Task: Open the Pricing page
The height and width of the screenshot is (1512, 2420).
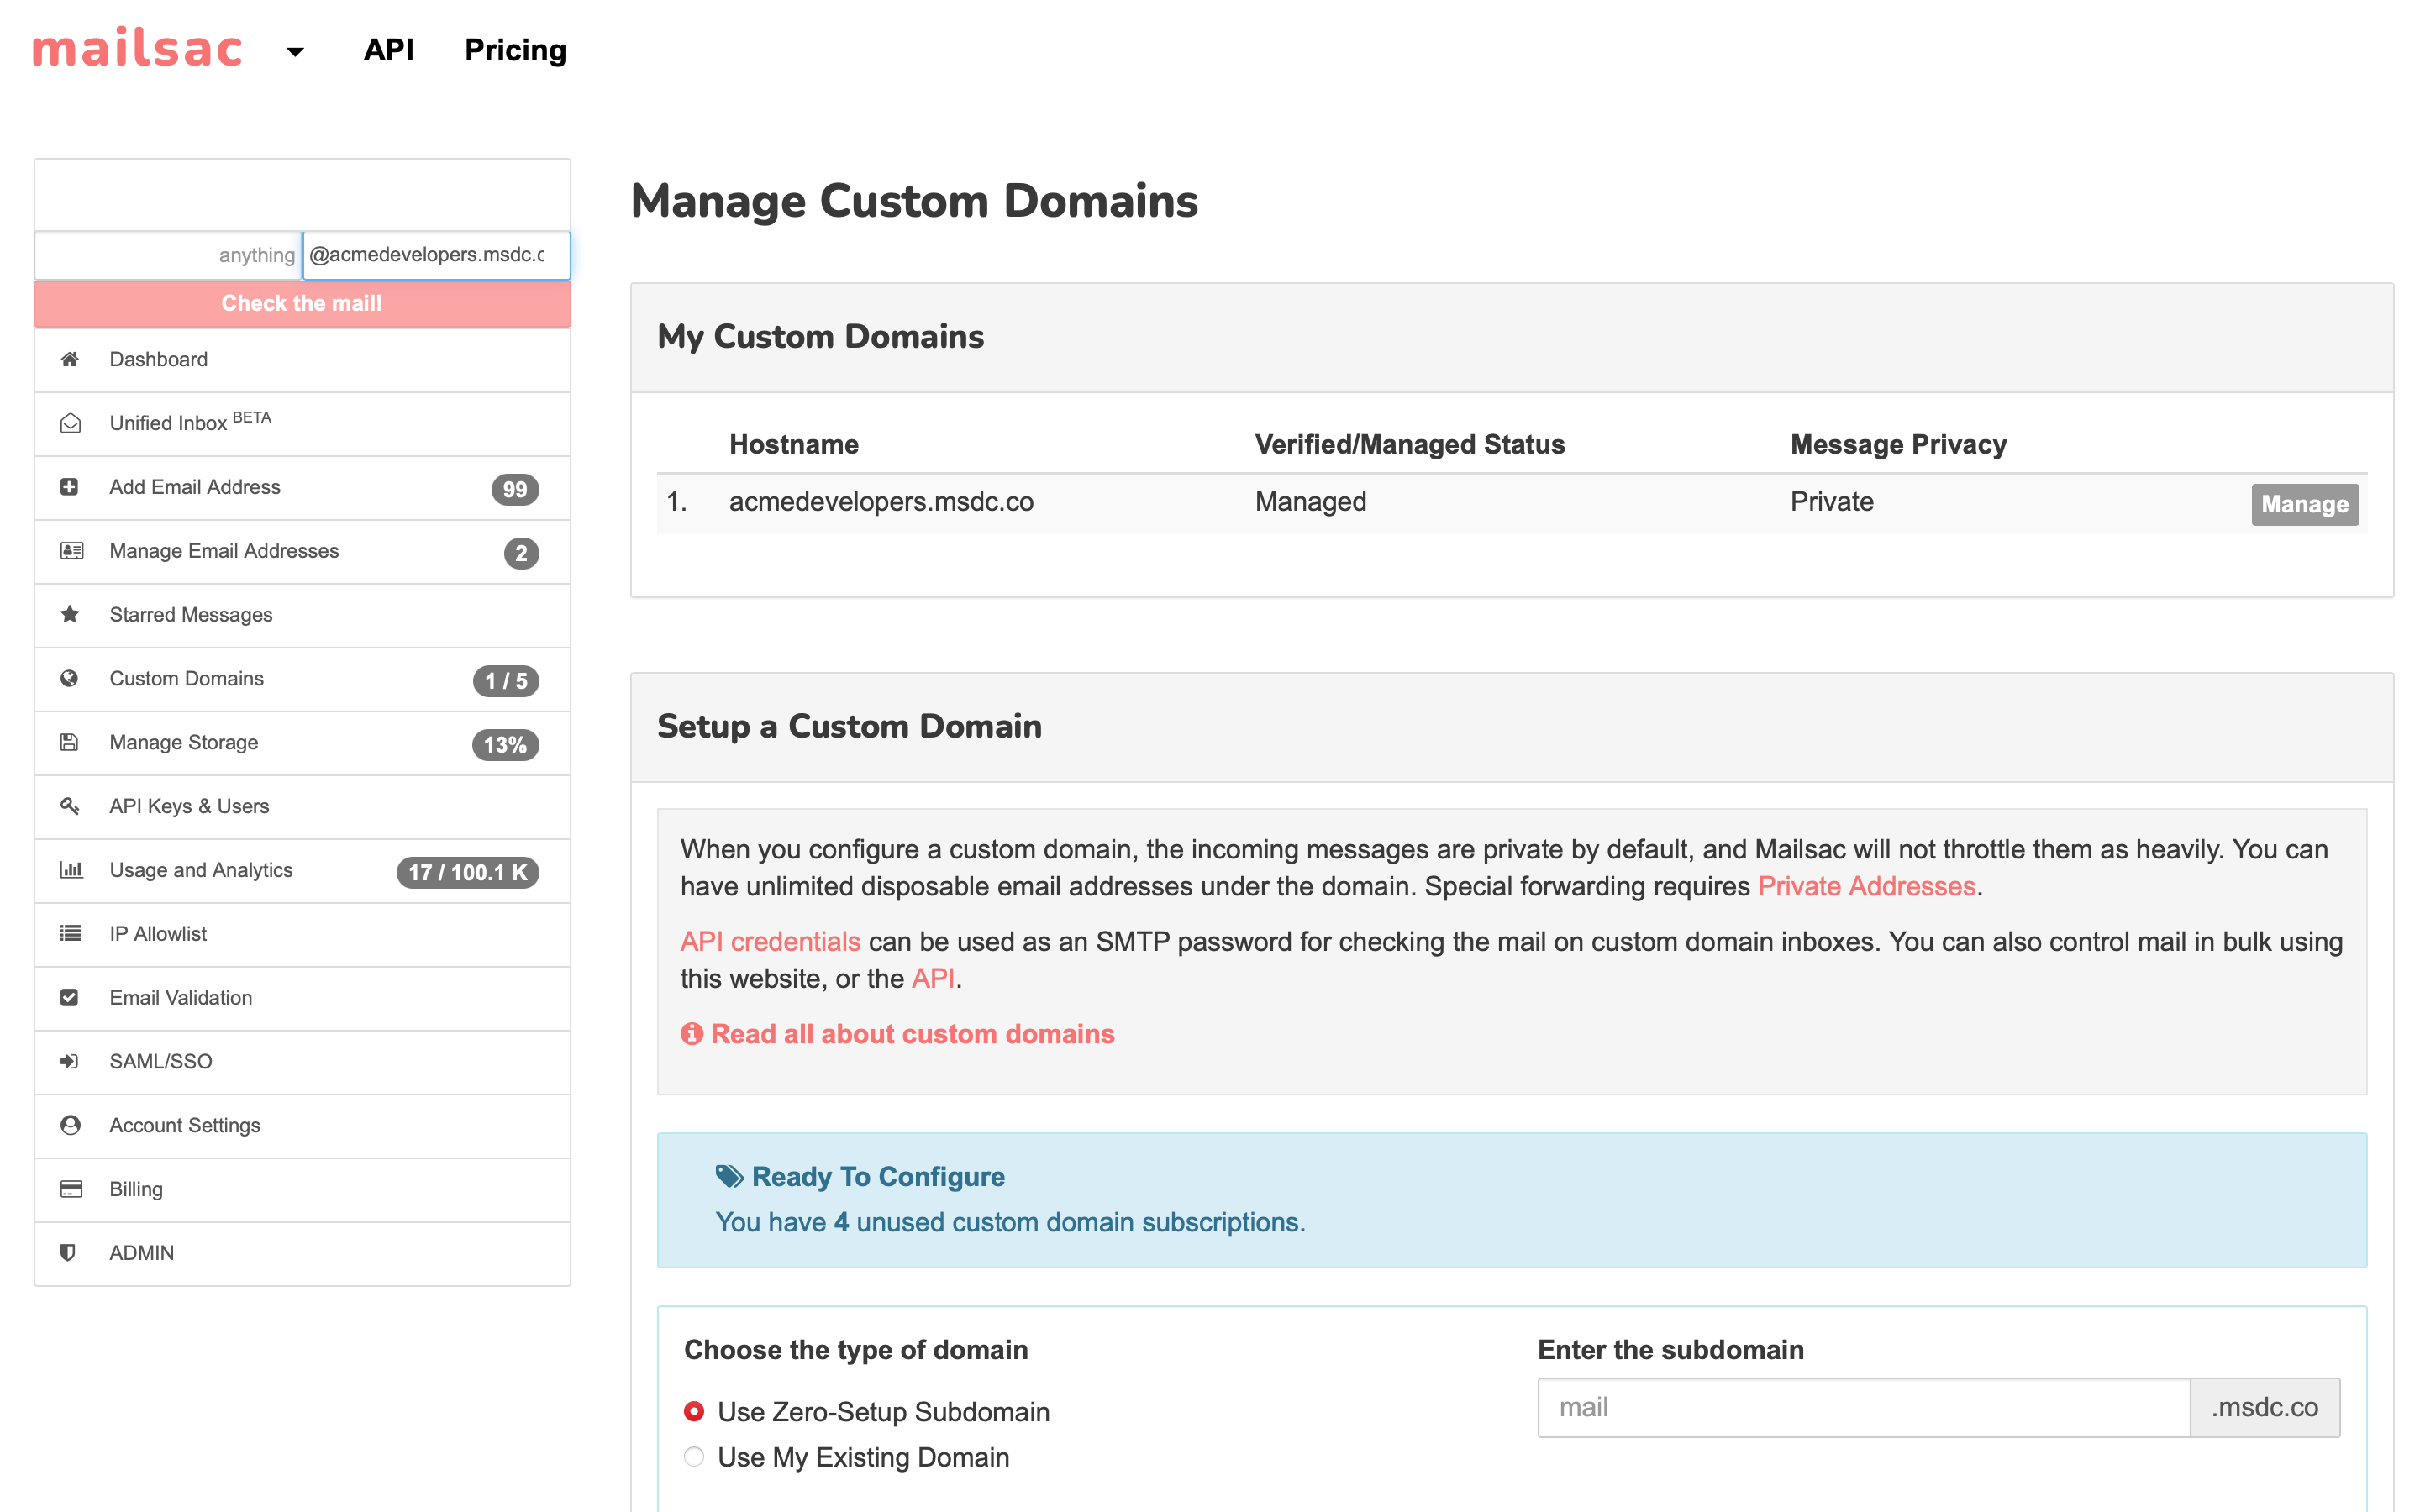Action: coord(514,50)
